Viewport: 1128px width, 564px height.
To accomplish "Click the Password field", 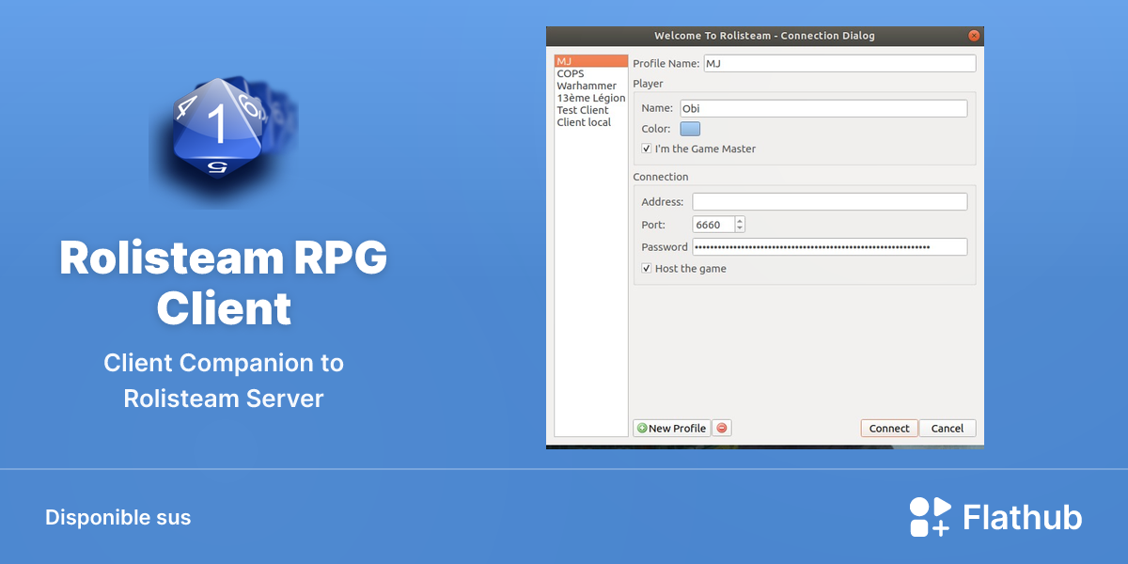I will [x=830, y=247].
